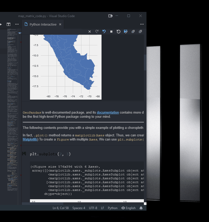Click the Python Interactive tab file icon
The image size is (209, 222).
(26, 24)
